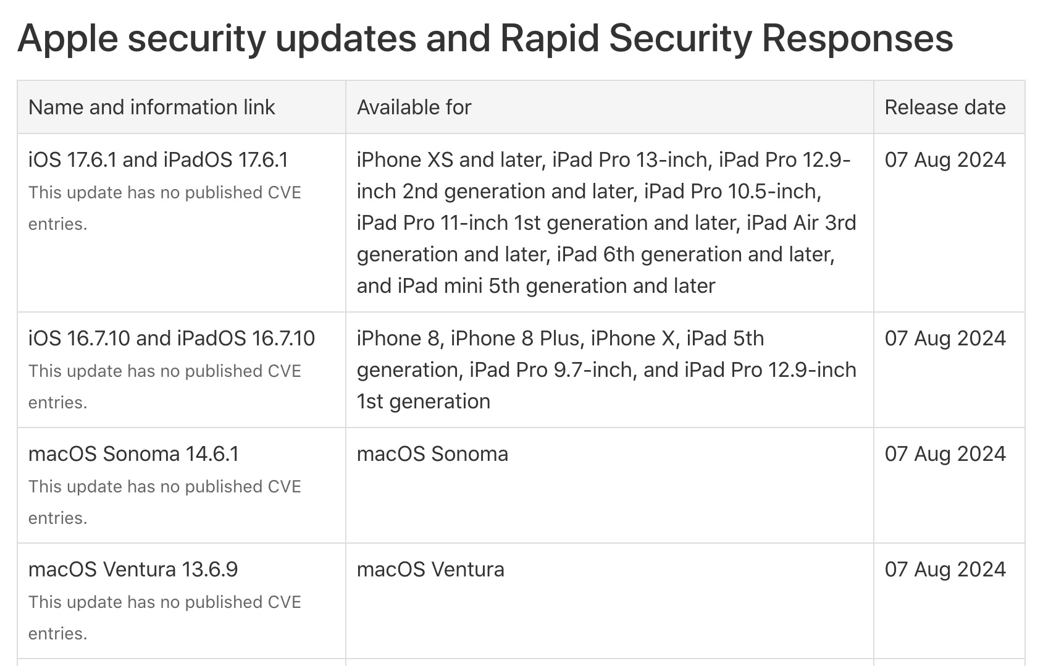Click the macOS Ventura 13.6.9 entry

[x=133, y=570]
